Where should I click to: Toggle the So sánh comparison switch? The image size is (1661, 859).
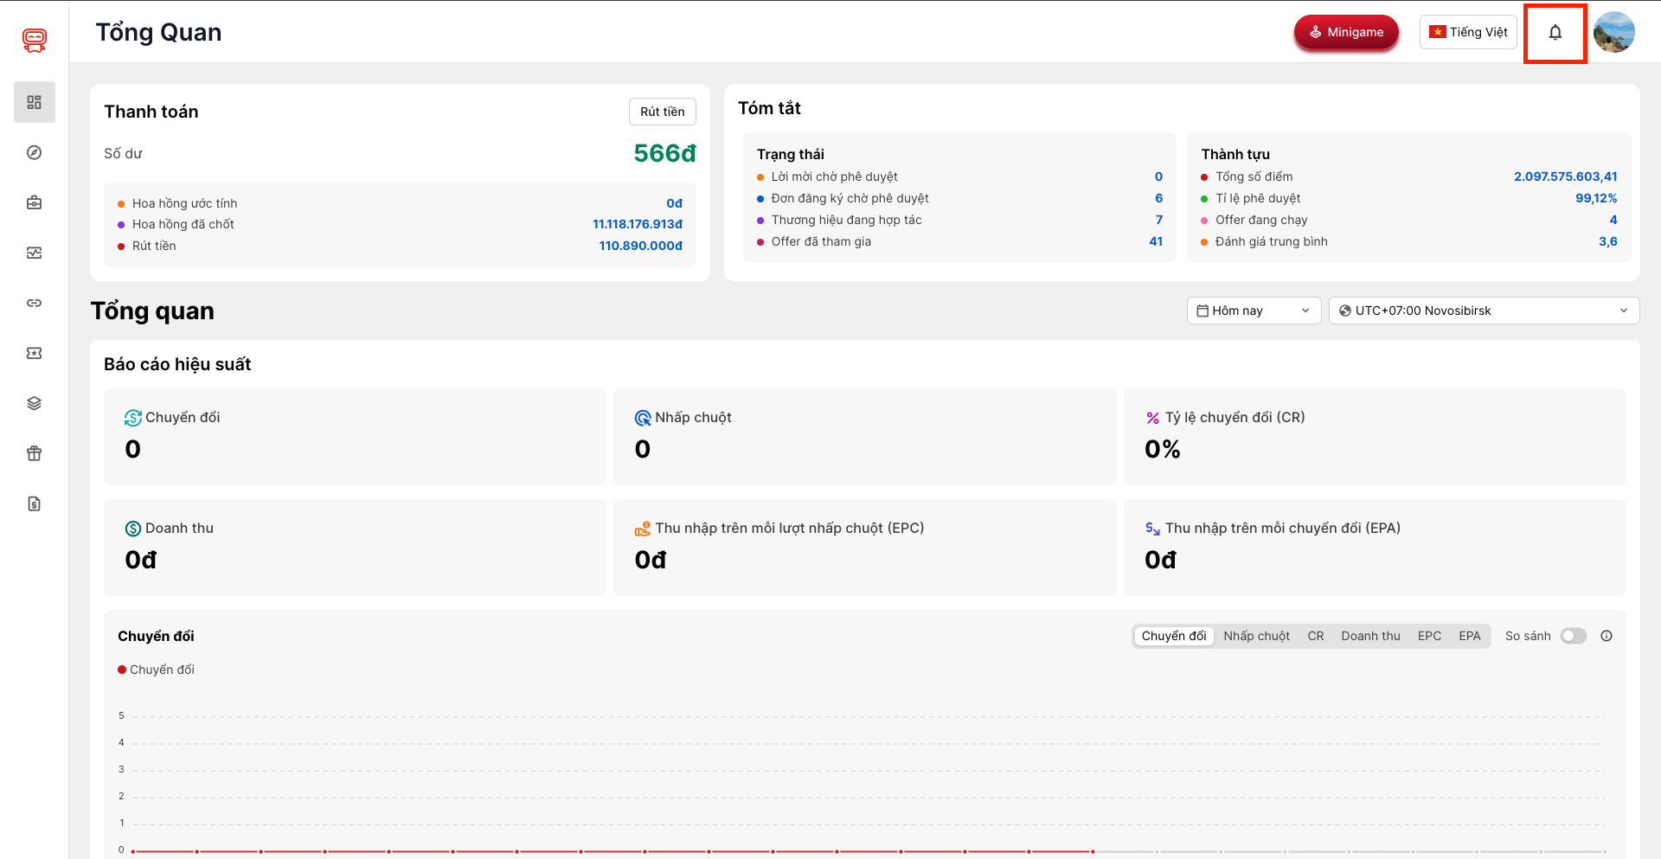(x=1573, y=636)
